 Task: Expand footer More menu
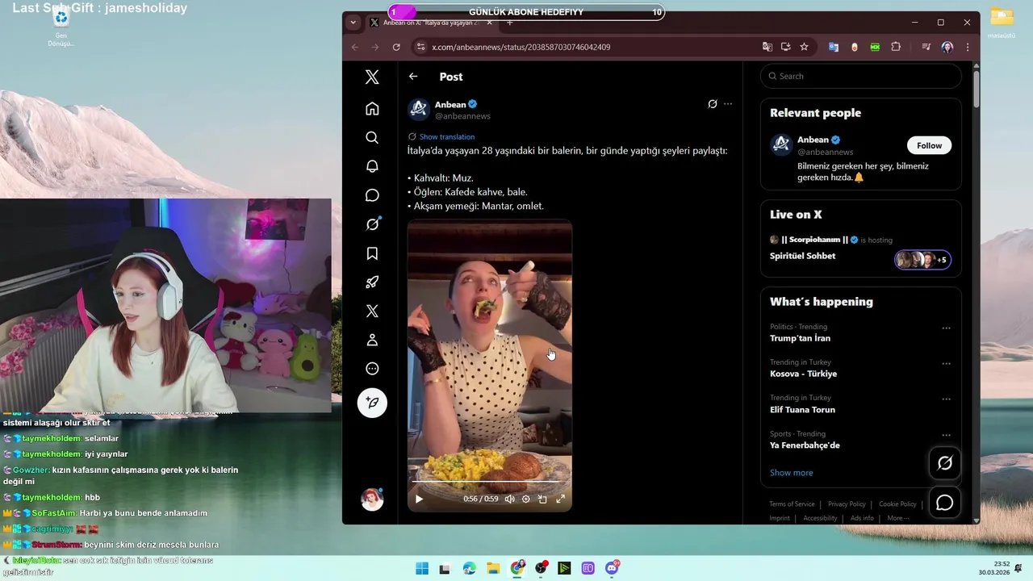(x=897, y=518)
